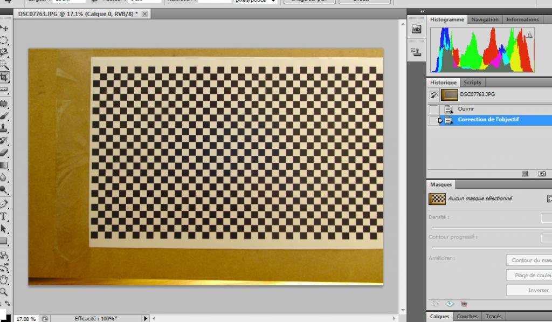Select the 3D Orbit camera tool
Image resolution: width=552 pixels, height=322 pixels.
[x=4, y=268]
